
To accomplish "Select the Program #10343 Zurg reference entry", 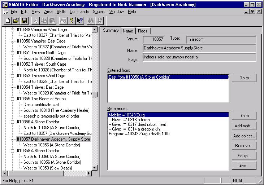I will [x=139, y=134].
